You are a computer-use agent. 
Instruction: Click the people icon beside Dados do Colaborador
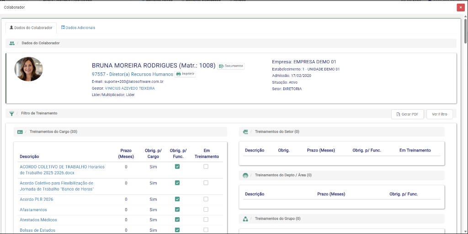point(12,43)
